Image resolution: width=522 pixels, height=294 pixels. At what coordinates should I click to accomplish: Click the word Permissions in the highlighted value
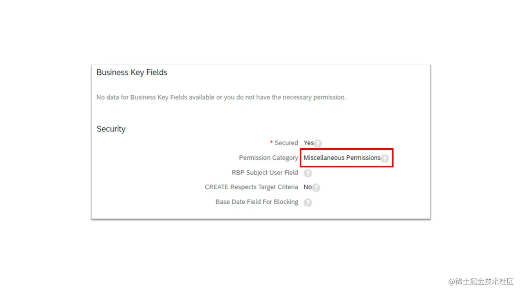pyautogui.click(x=363, y=158)
